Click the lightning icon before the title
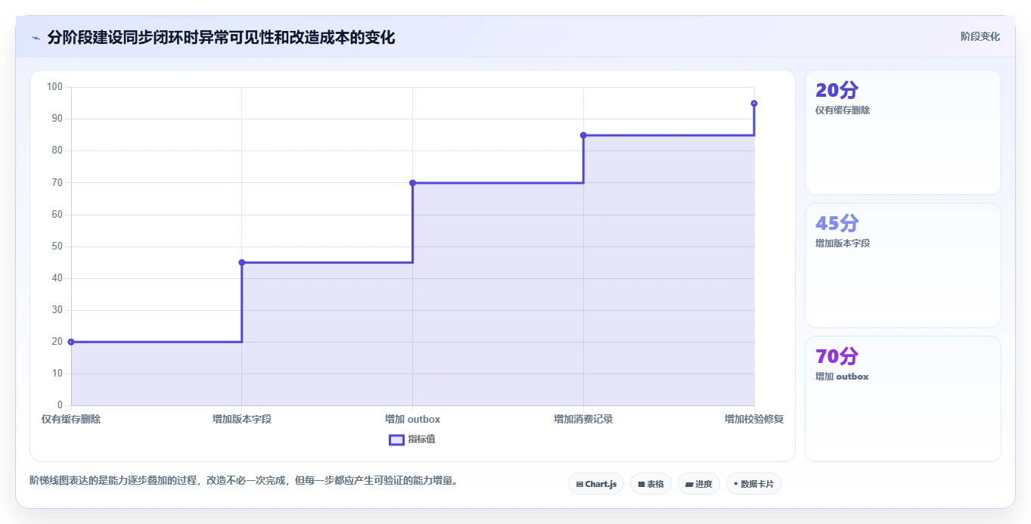This screenshot has width=1031, height=524. click(x=36, y=38)
